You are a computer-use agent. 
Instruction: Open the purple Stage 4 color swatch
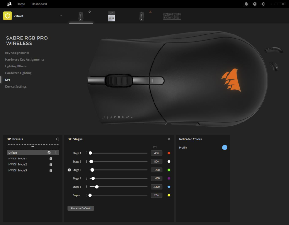(169, 178)
